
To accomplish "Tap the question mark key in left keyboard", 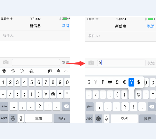I will pos(39,106).
